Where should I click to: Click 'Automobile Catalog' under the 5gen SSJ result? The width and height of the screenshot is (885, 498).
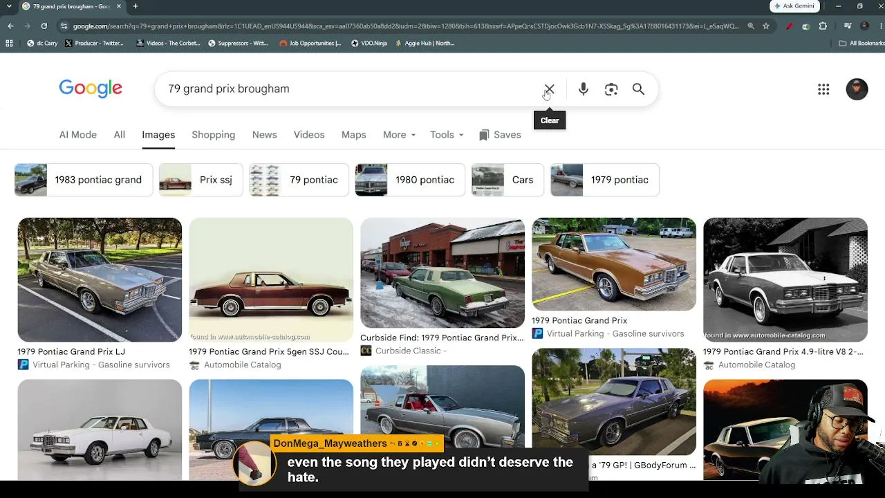pyautogui.click(x=243, y=365)
